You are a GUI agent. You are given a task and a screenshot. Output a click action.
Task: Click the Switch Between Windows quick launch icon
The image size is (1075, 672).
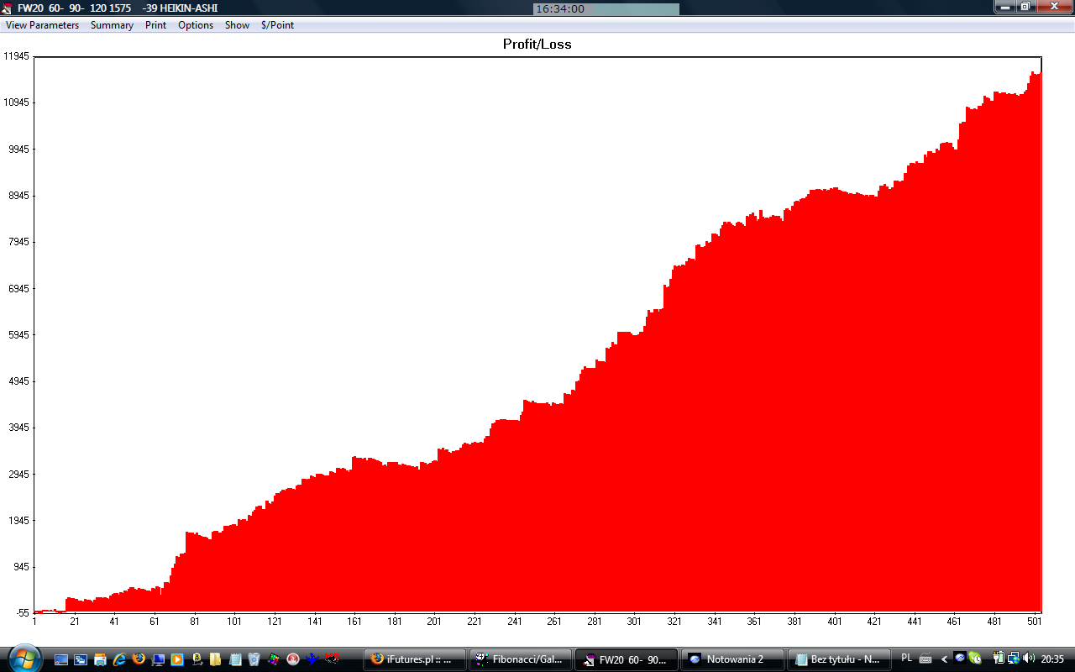pos(81,659)
